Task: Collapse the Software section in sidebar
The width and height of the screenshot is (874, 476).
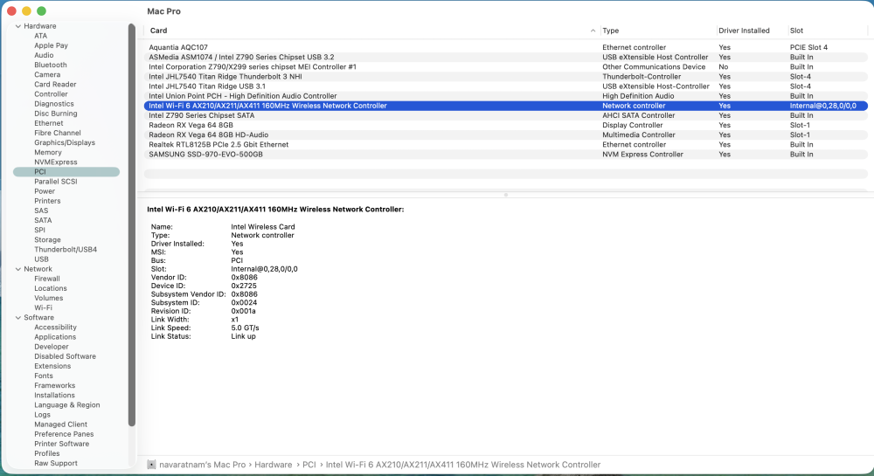Action: click(18, 317)
